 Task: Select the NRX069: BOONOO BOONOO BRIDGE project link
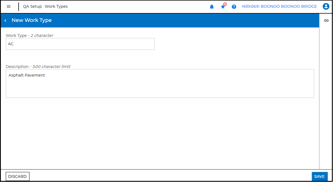(279, 6)
